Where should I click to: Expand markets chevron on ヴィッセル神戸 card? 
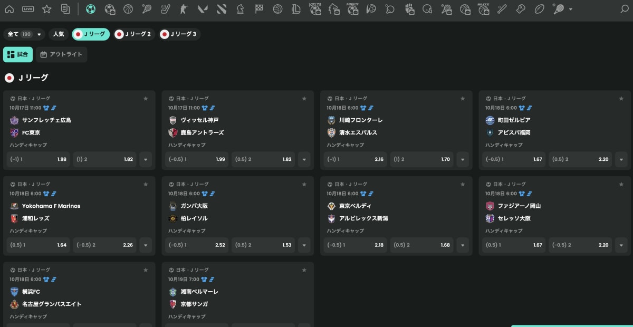pos(304,159)
